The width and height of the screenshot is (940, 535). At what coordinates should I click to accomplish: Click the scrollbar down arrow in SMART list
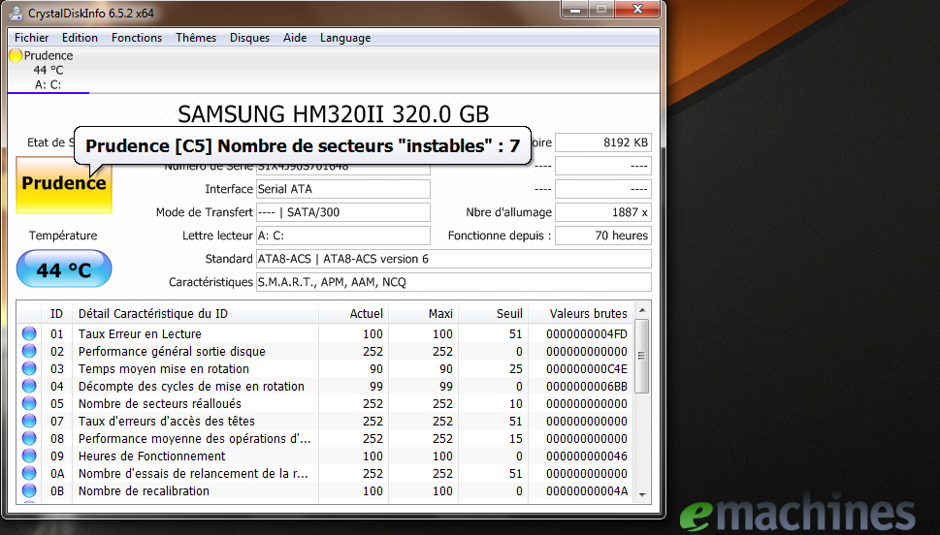[x=642, y=494]
